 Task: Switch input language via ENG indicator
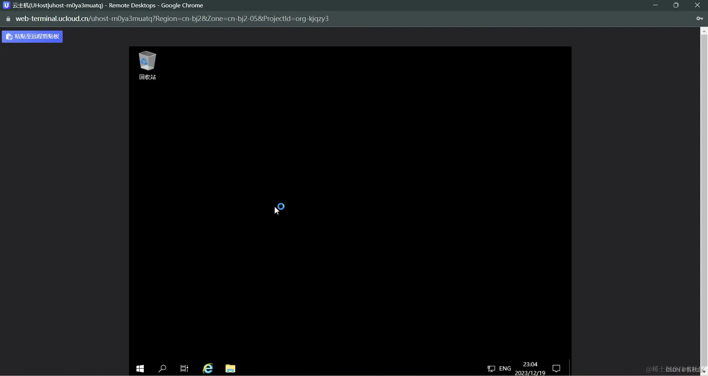coord(505,368)
